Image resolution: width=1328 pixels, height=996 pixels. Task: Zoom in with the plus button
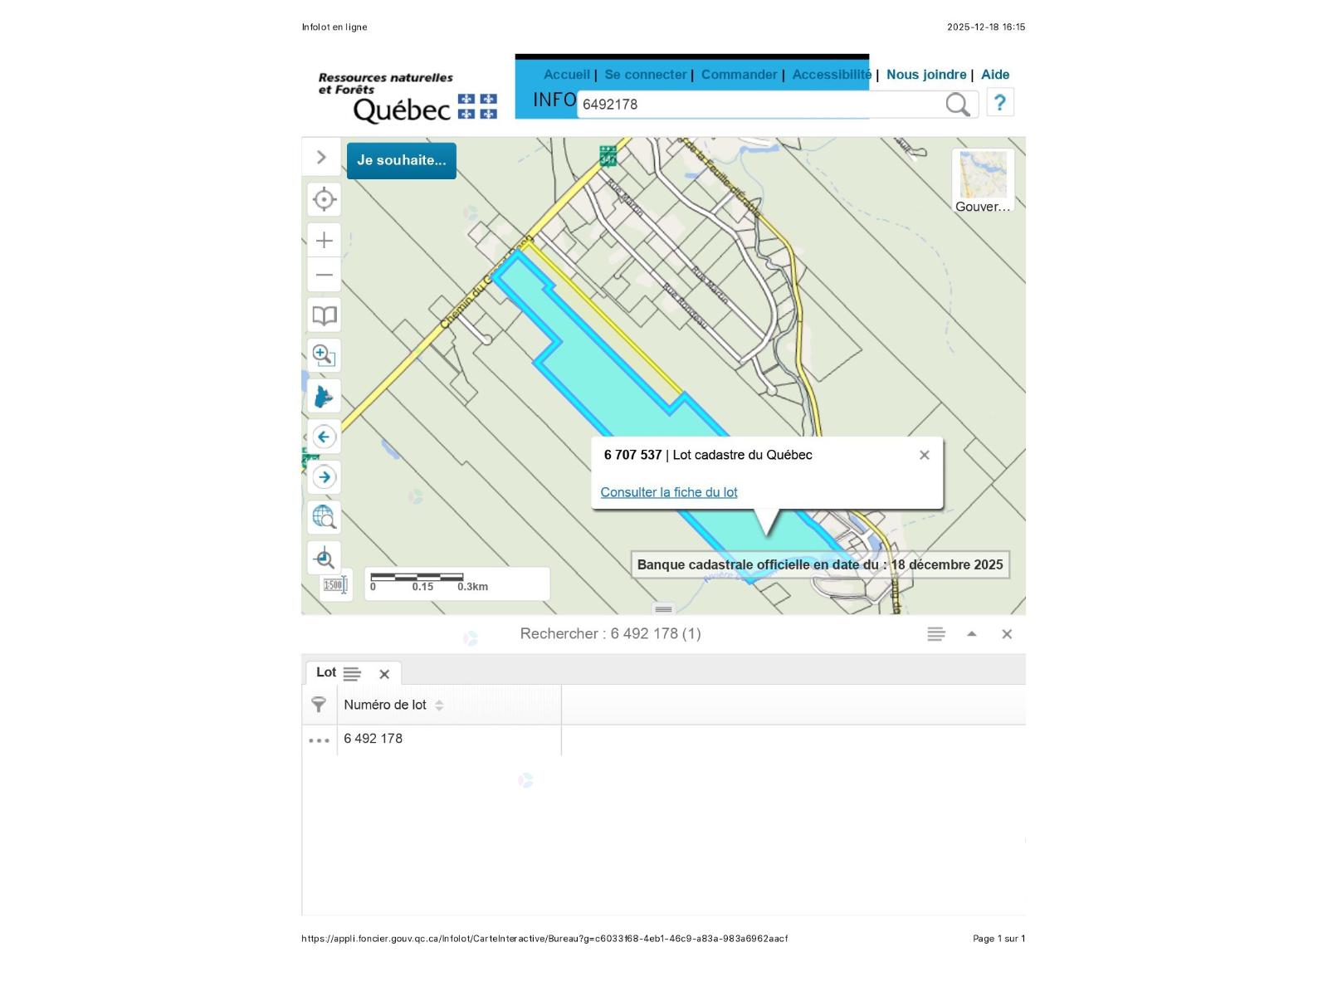tap(324, 241)
